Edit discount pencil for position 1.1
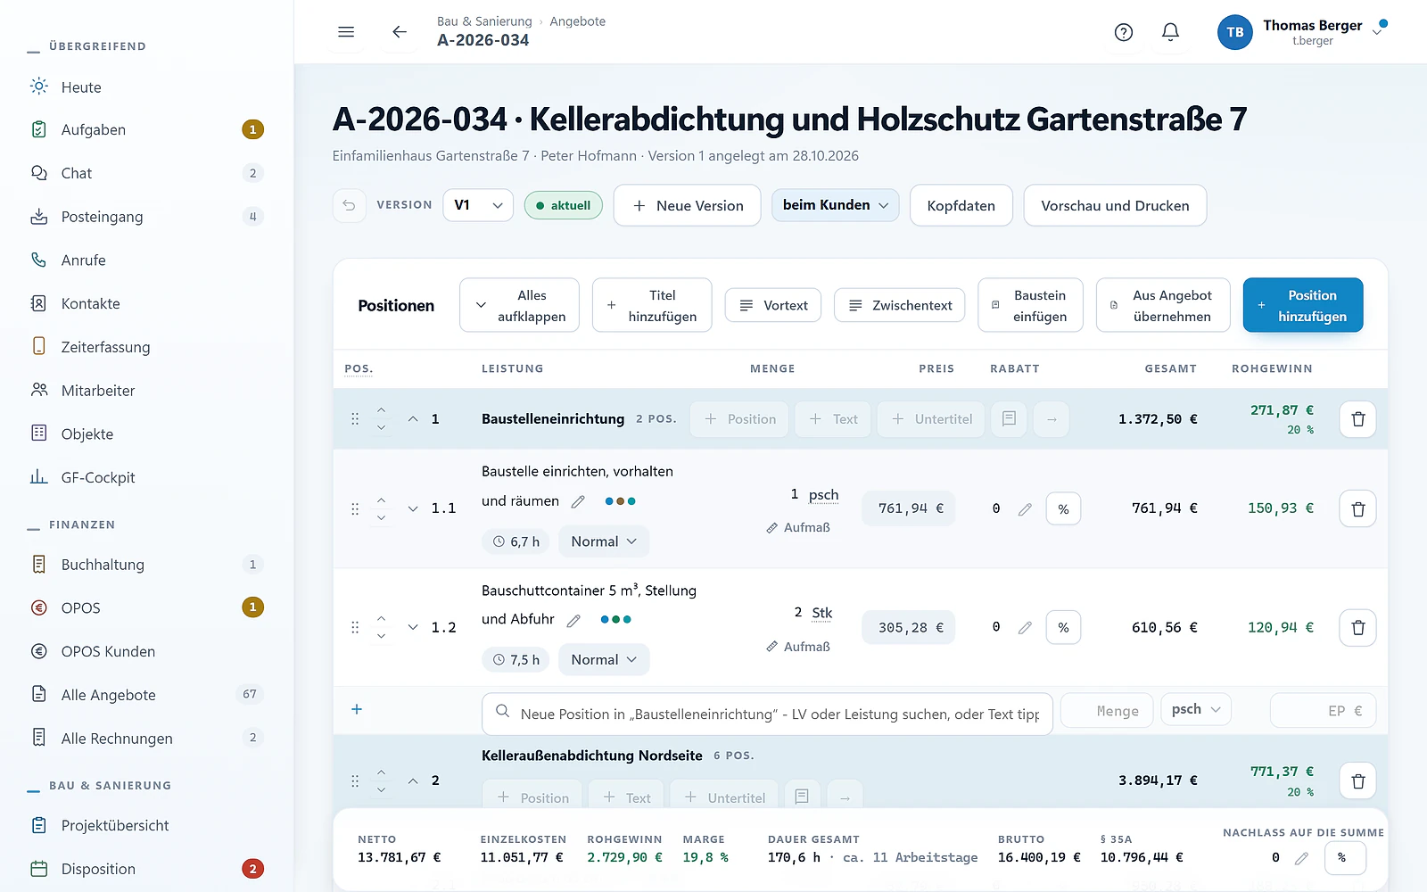This screenshot has width=1427, height=892. 1025,509
